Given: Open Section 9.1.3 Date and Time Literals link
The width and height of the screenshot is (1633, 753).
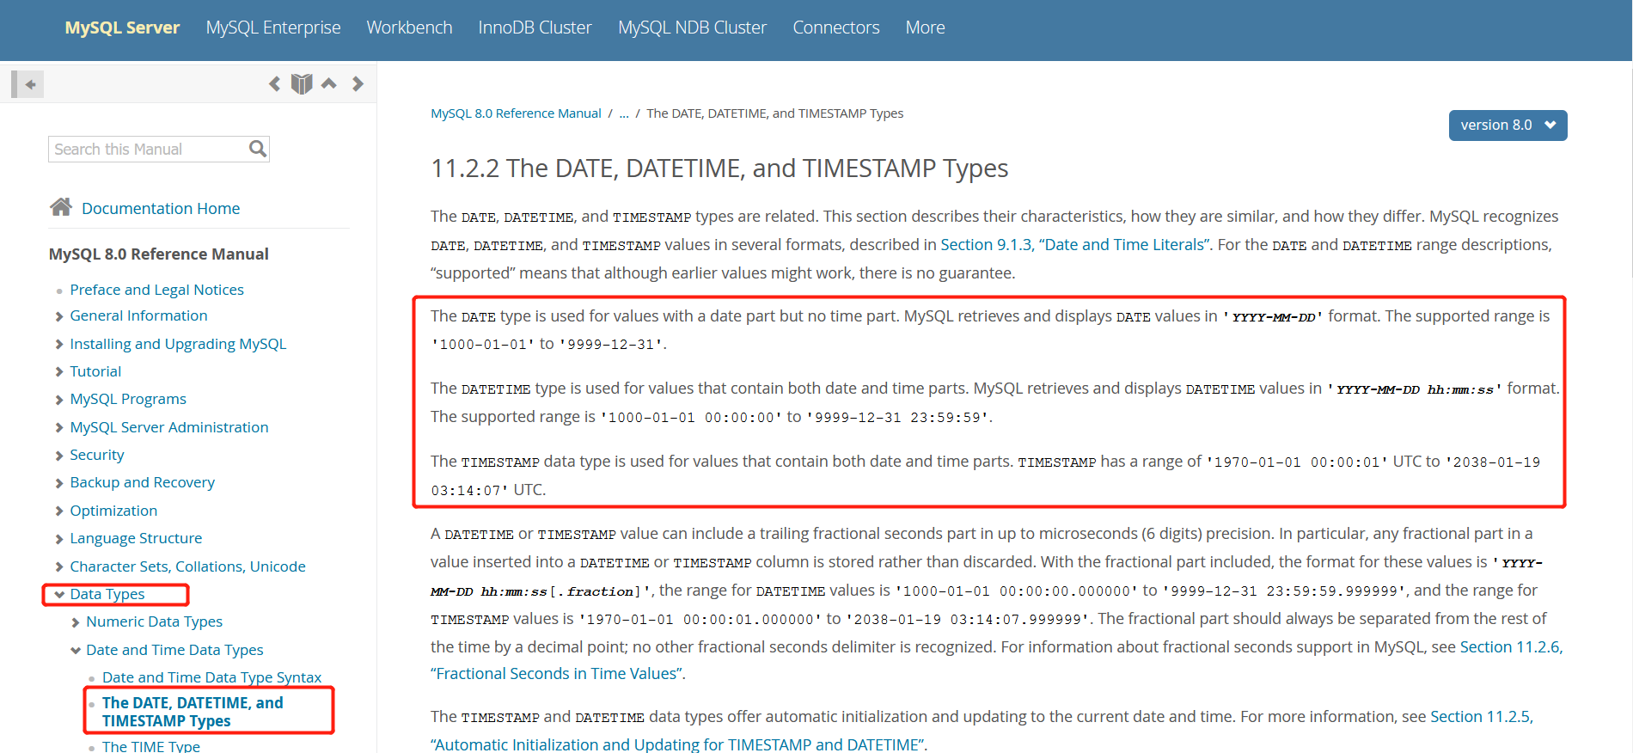Looking at the screenshot, I should click(x=1075, y=245).
